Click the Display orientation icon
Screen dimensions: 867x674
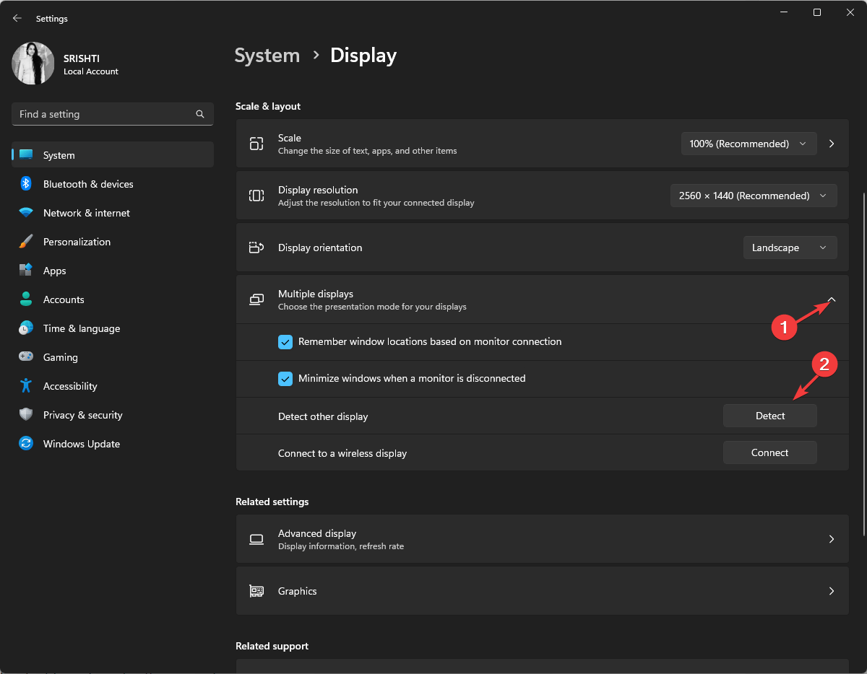pos(256,247)
